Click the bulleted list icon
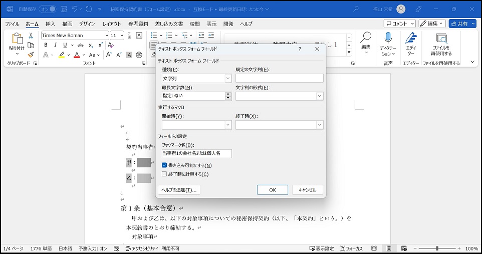The image size is (482, 254). coord(154,36)
